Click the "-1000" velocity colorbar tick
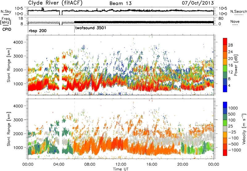The image size is (247, 171). pyautogui.click(x=235, y=150)
